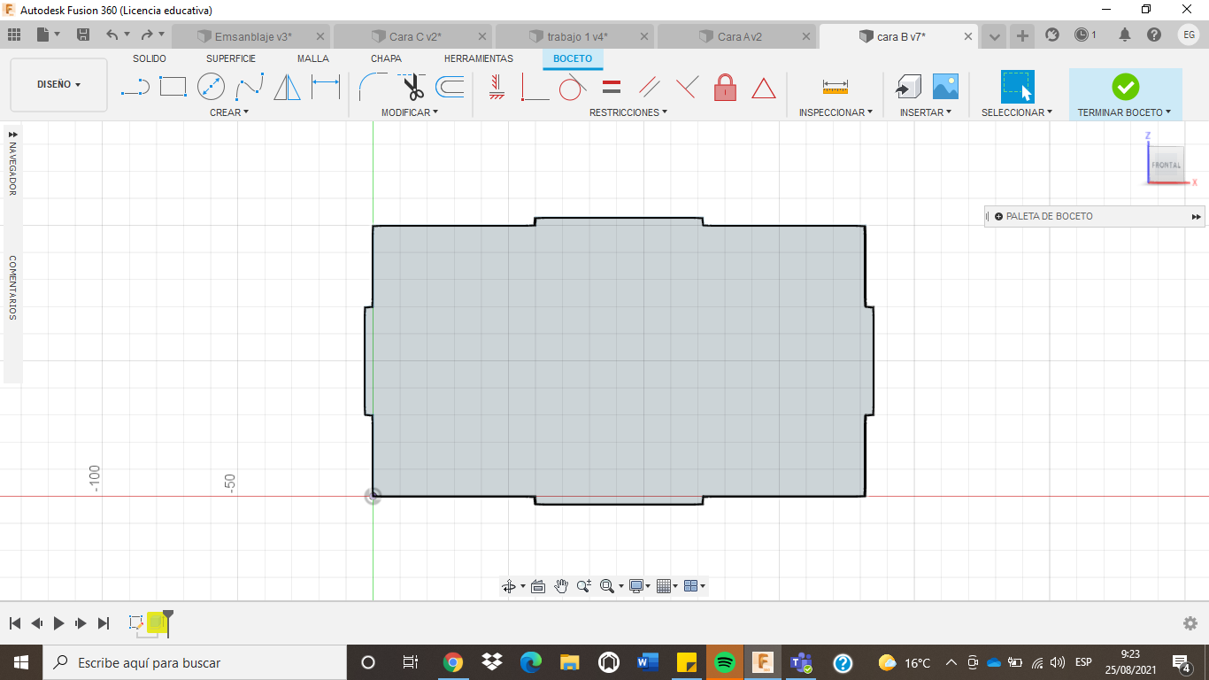Redo the last undone action
Screen dimensions: 1209x680
(148, 35)
